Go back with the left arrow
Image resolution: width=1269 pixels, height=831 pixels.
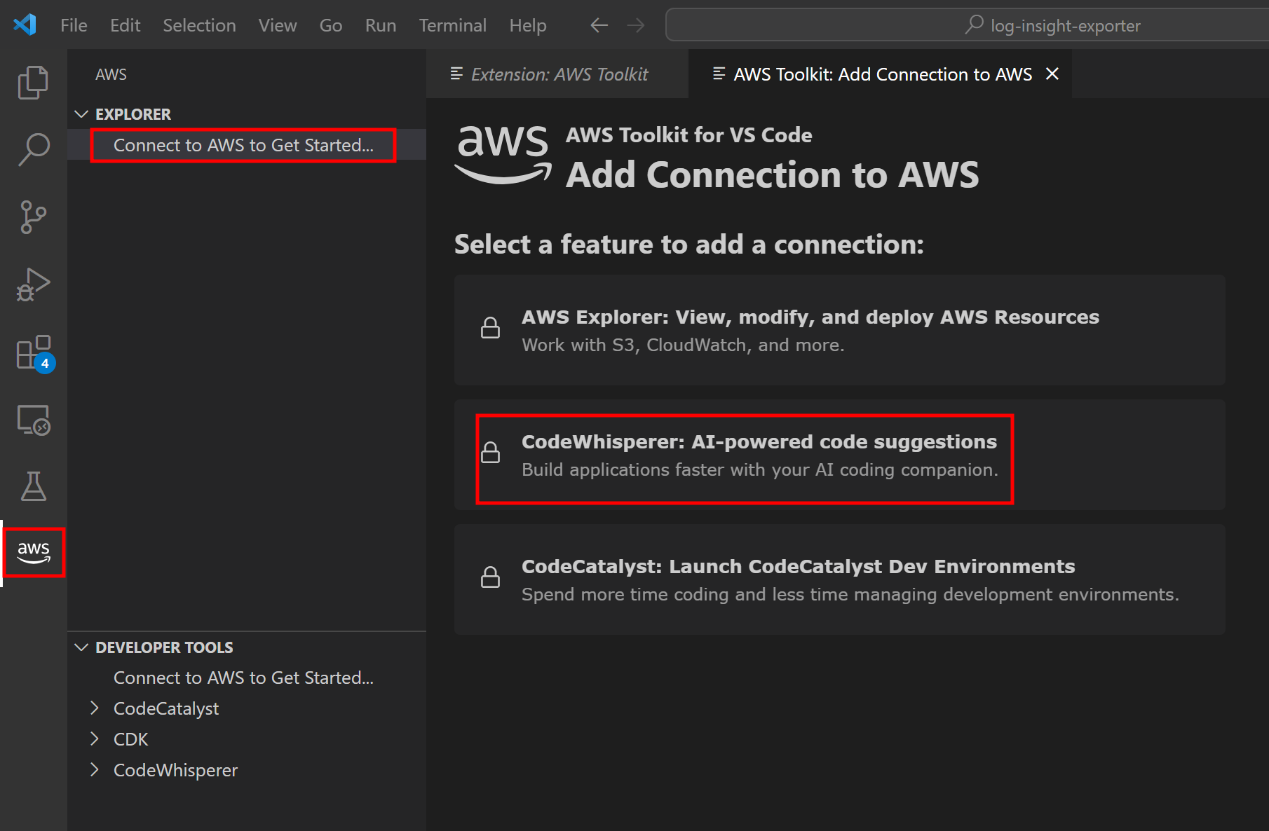pos(599,26)
